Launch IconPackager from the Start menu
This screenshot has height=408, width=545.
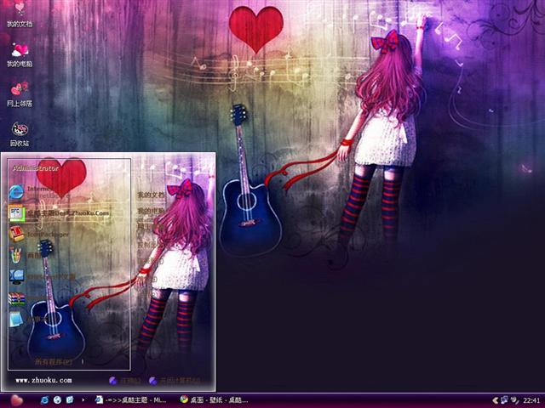pos(39,235)
